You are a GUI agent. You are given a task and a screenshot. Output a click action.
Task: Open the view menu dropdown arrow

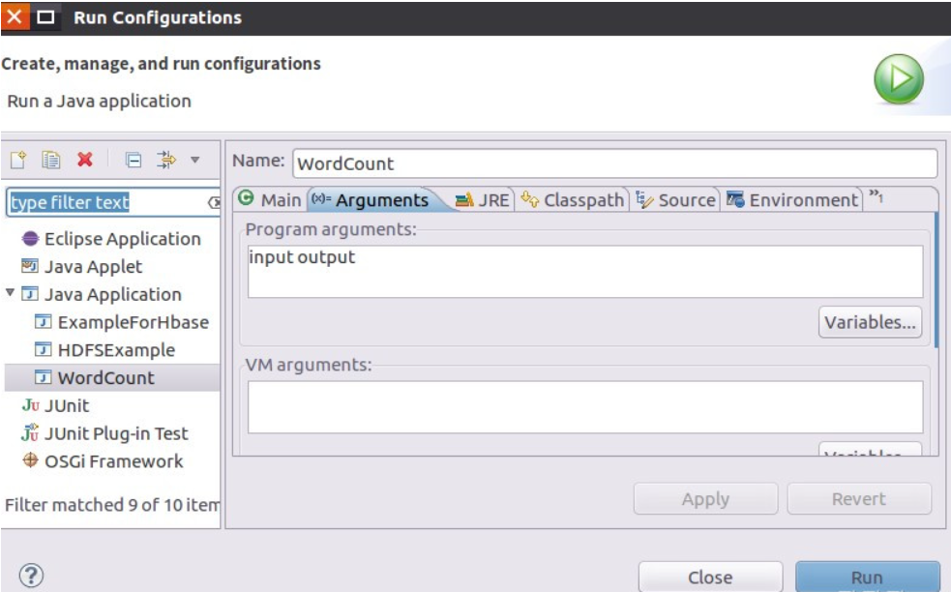tap(194, 160)
